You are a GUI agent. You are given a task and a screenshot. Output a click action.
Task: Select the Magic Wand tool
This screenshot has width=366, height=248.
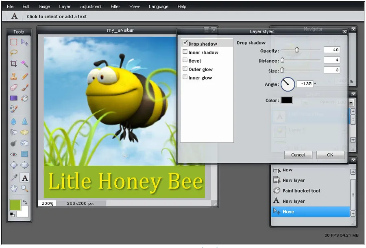click(24, 64)
